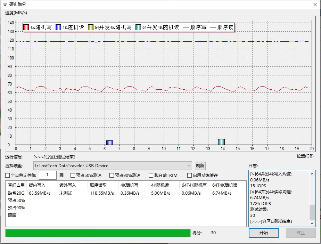Click the 118.55MB/s sequential read value

(102, 193)
